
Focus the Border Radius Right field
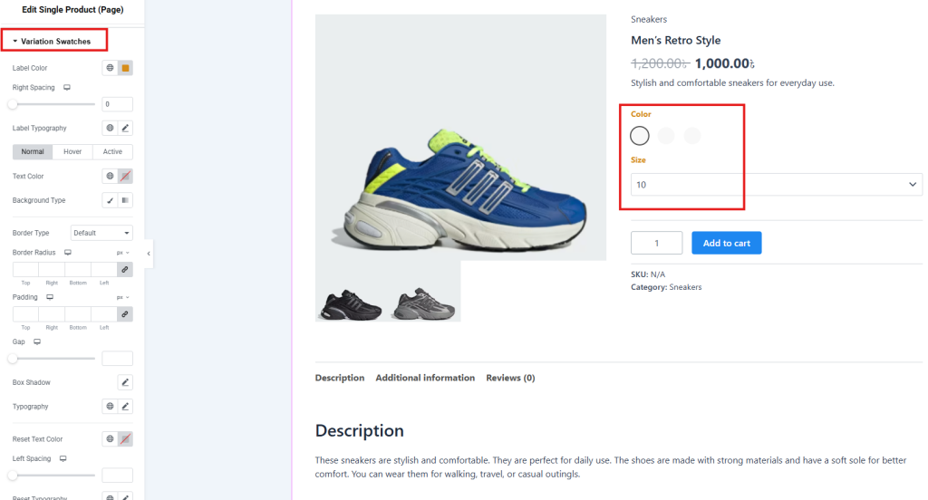52,270
